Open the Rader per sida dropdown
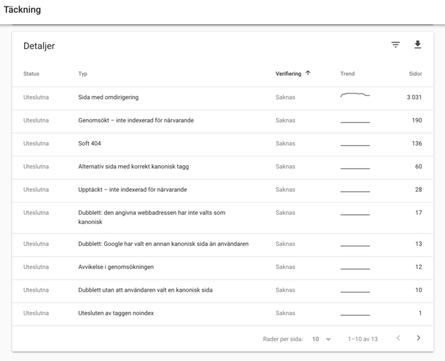This screenshot has width=445, height=361. point(322,339)
